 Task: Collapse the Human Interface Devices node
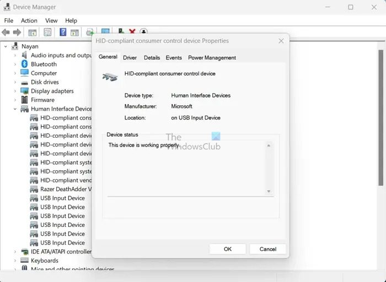[x=15, y=109]
